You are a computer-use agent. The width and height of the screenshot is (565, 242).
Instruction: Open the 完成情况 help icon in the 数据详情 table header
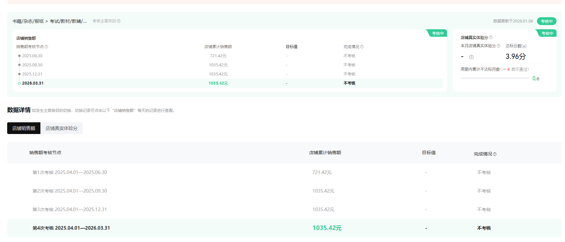click(495, 154)
